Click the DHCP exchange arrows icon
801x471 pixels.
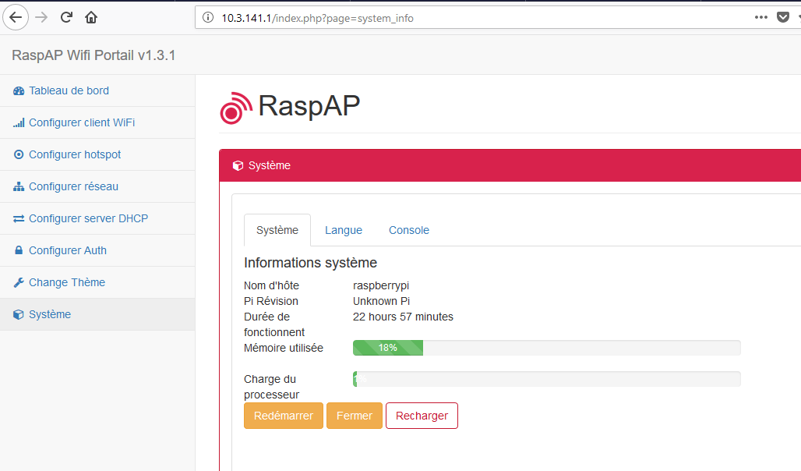point(19,218)
